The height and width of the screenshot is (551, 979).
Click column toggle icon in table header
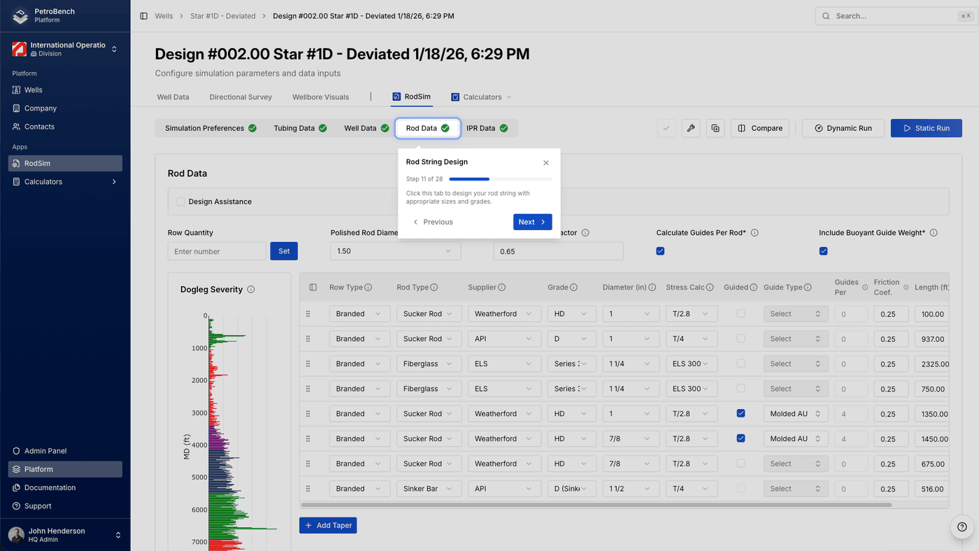pos(313,287)
